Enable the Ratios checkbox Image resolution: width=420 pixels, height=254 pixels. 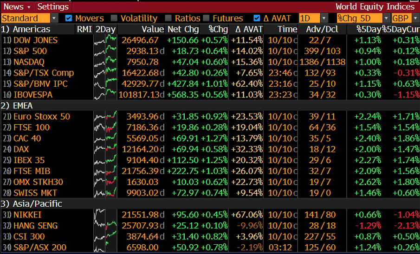(168, 18)
